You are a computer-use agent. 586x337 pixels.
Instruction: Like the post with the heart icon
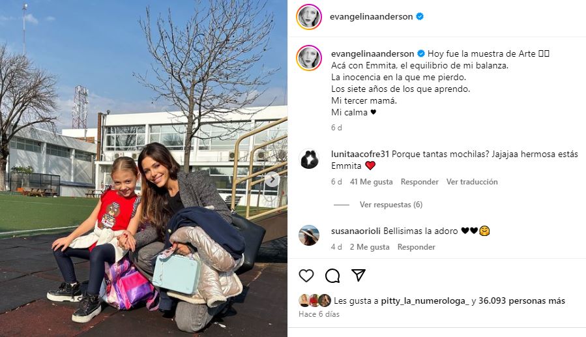[x=306, y=276]
